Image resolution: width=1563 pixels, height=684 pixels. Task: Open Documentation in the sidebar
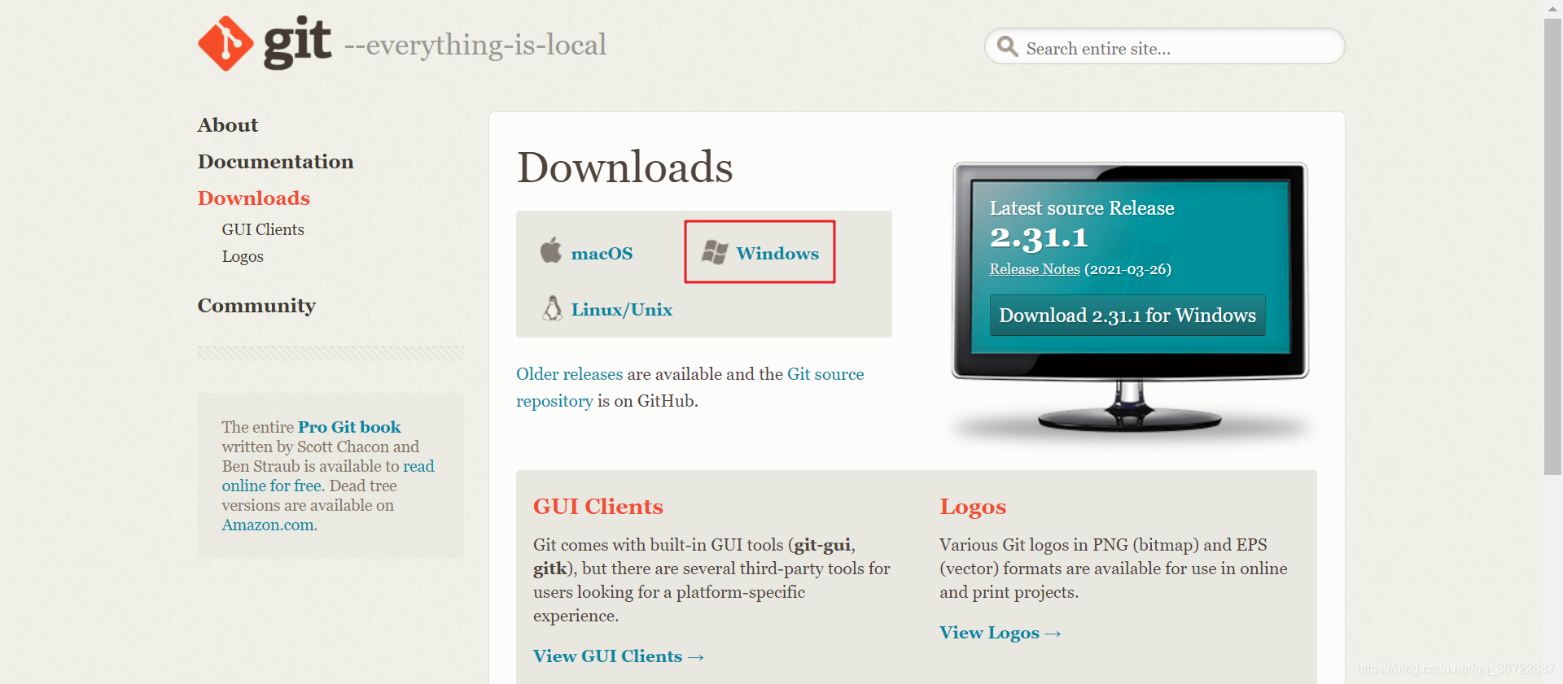tap(276, 161)
